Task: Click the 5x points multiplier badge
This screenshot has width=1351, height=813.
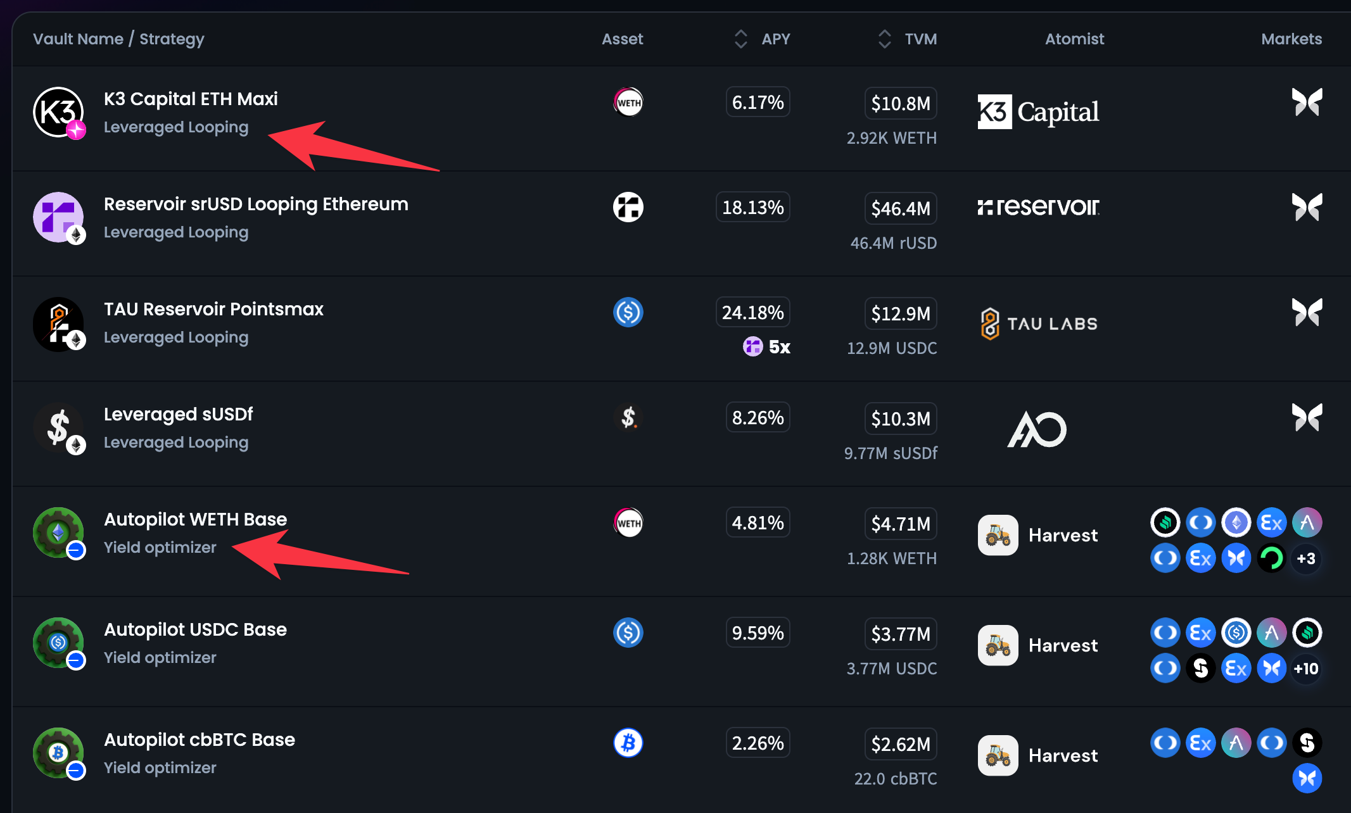Action: click(x=767, y=347)
